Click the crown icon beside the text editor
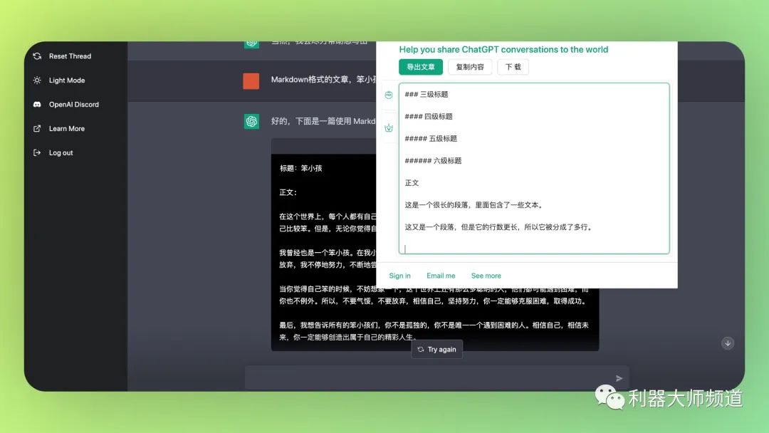The height and width of the screenshot is (433, 769). [x=389, y=128]
